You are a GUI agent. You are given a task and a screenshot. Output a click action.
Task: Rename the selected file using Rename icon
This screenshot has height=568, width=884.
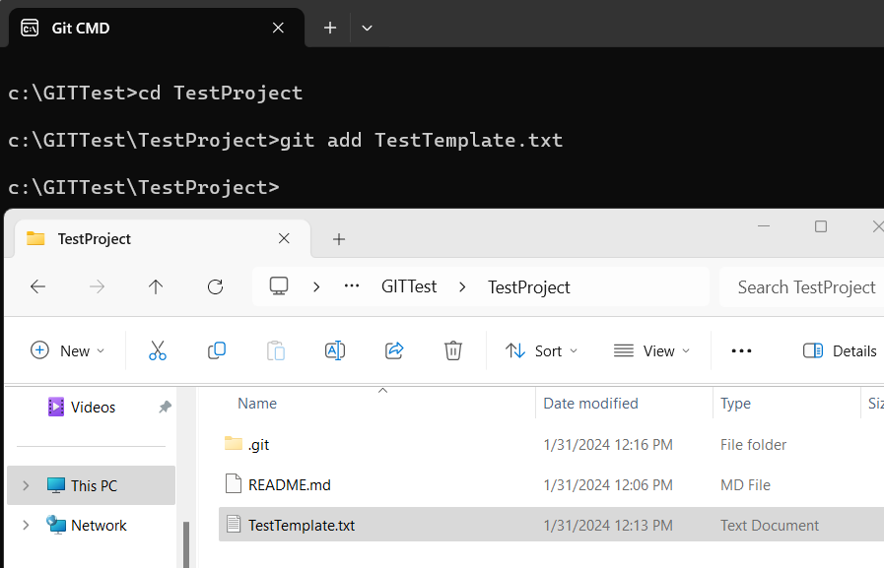(x=334, y=349)
